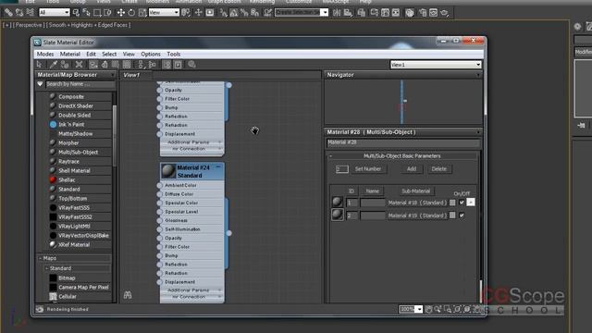Select Ink 'n Paint material in browser
Viewport: 592px width, 333px height.
(x=71, y=124)
